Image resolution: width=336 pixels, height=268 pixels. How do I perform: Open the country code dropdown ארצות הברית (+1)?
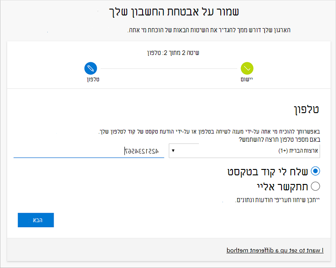tap(244, 151)
